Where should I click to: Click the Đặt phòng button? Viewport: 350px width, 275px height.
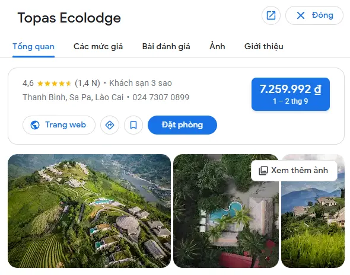pos(182,125)
